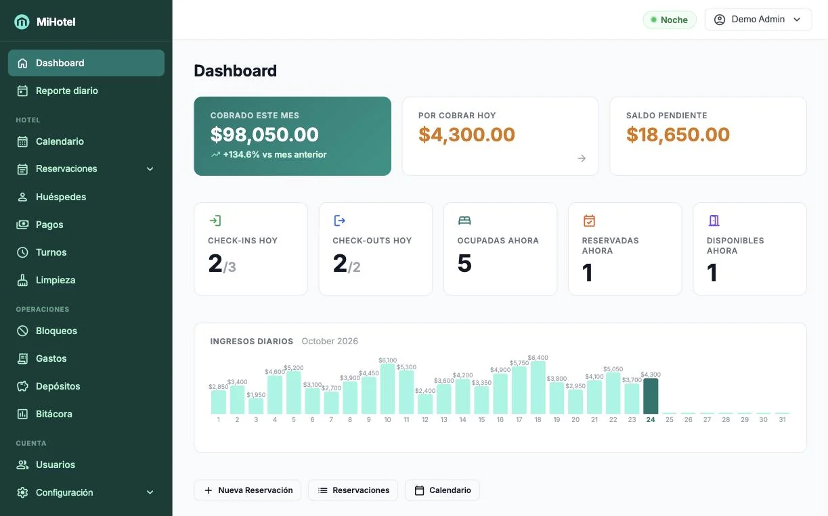Open Turnos in the sidebar
The image size is (828, 516).
point(86,252)
